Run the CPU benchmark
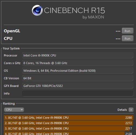This screenshot has width=136, height=135. 128,39
